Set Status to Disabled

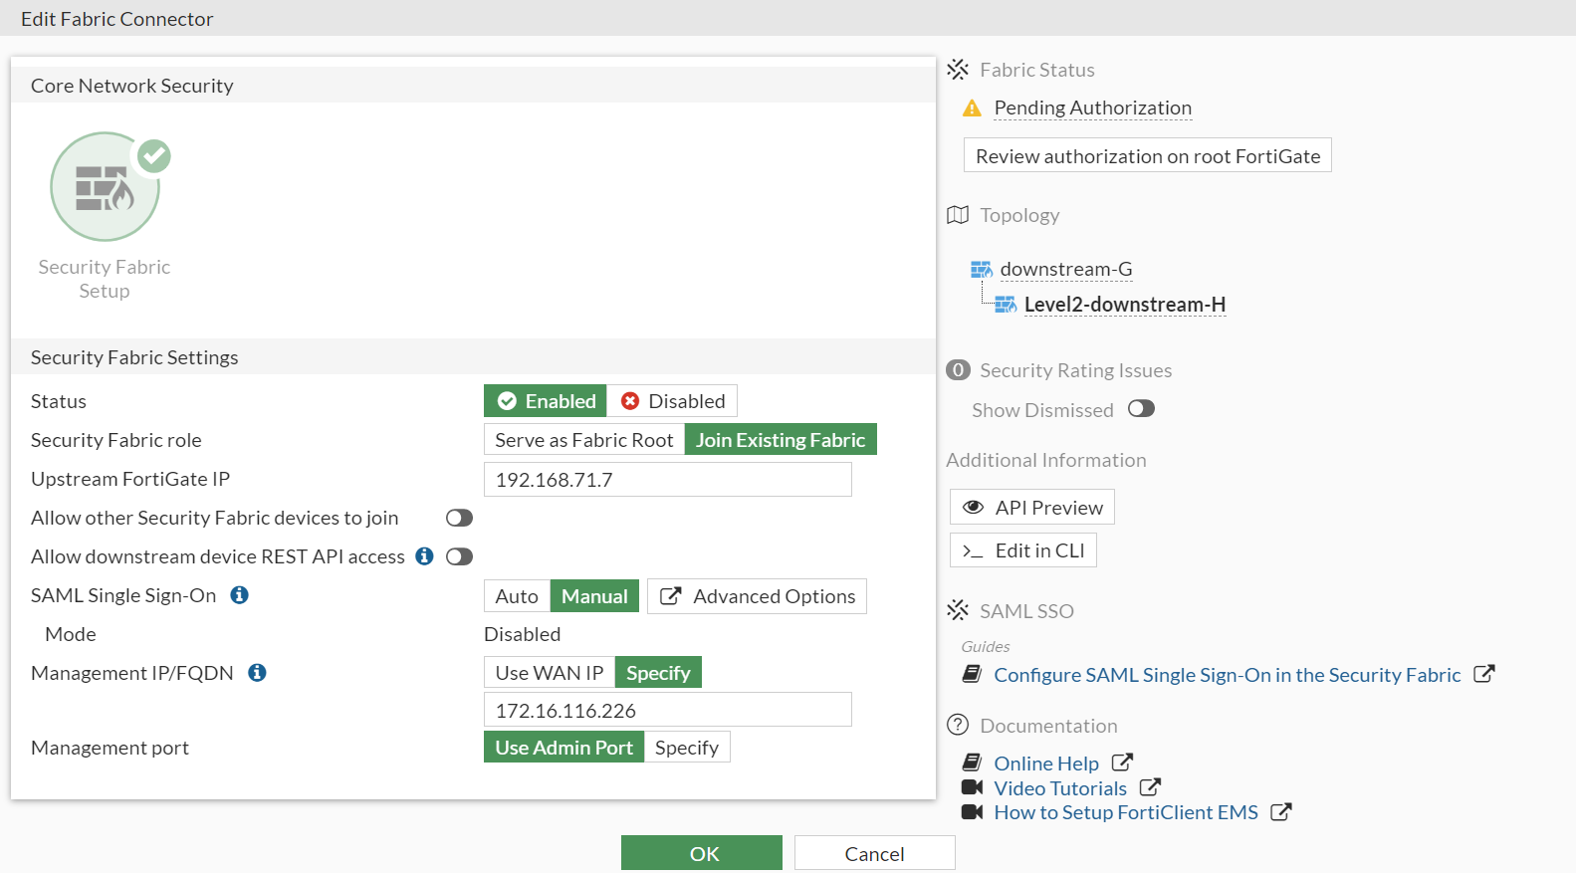[673, 401]
